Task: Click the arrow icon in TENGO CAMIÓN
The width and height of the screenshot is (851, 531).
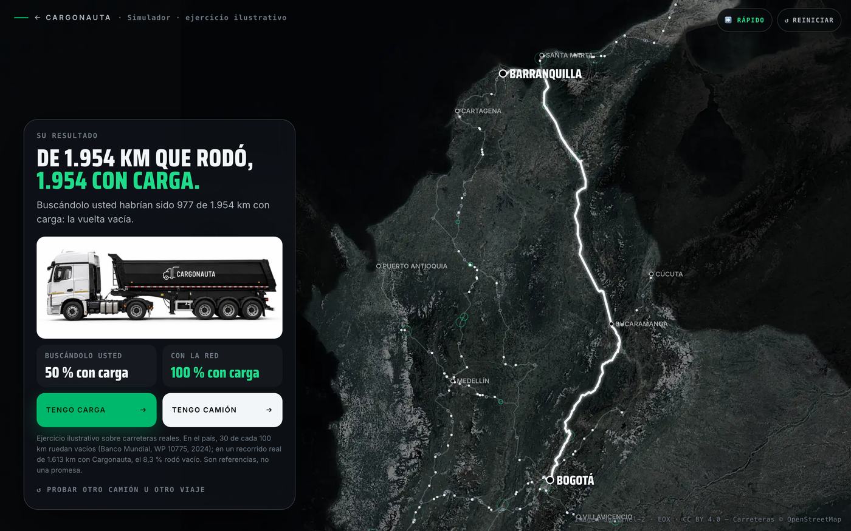Action: 269,410
